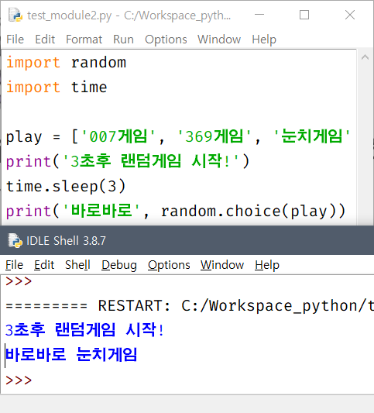This screenshot has width=374, height=413.
Task: Click 'import random' code line
Action: (x=66, y=63)
